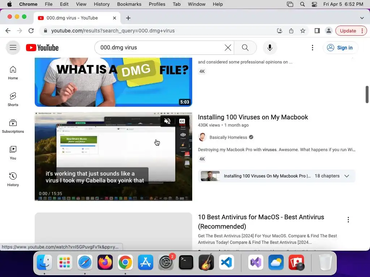Launch Safari from the Dock
Viewport: 370px width, 277px height.
(x=85, y=262)
